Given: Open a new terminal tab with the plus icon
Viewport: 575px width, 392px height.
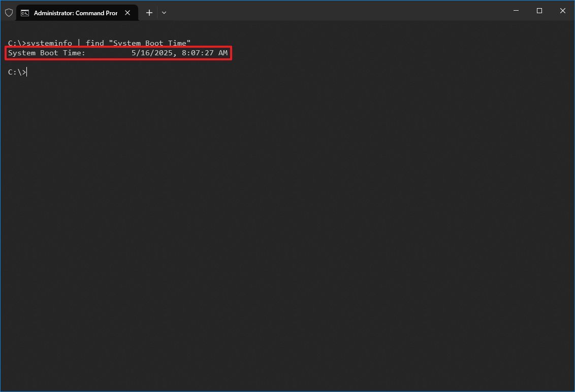Looking at the screenshot, I should coord(149,12).
